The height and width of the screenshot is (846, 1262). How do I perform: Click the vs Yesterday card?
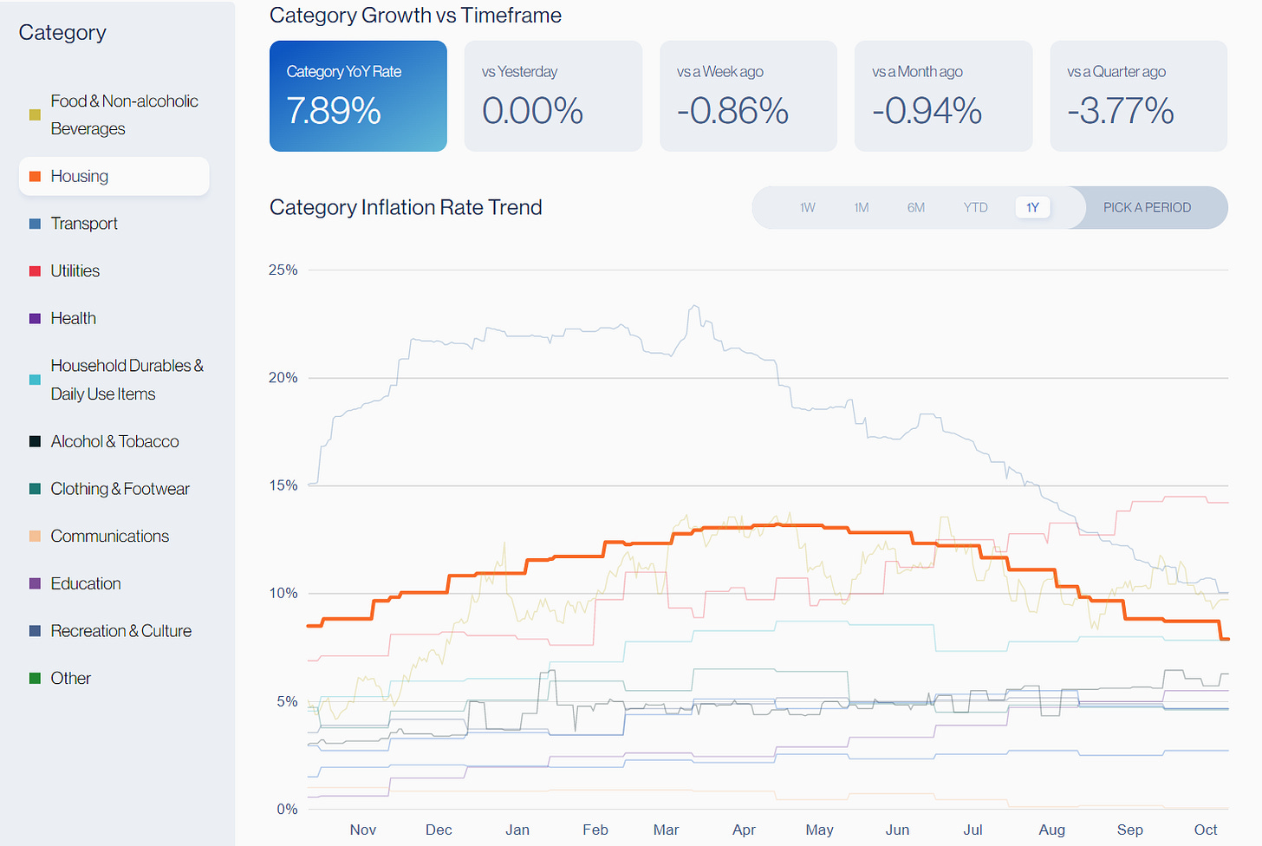(x=553, y=96)
